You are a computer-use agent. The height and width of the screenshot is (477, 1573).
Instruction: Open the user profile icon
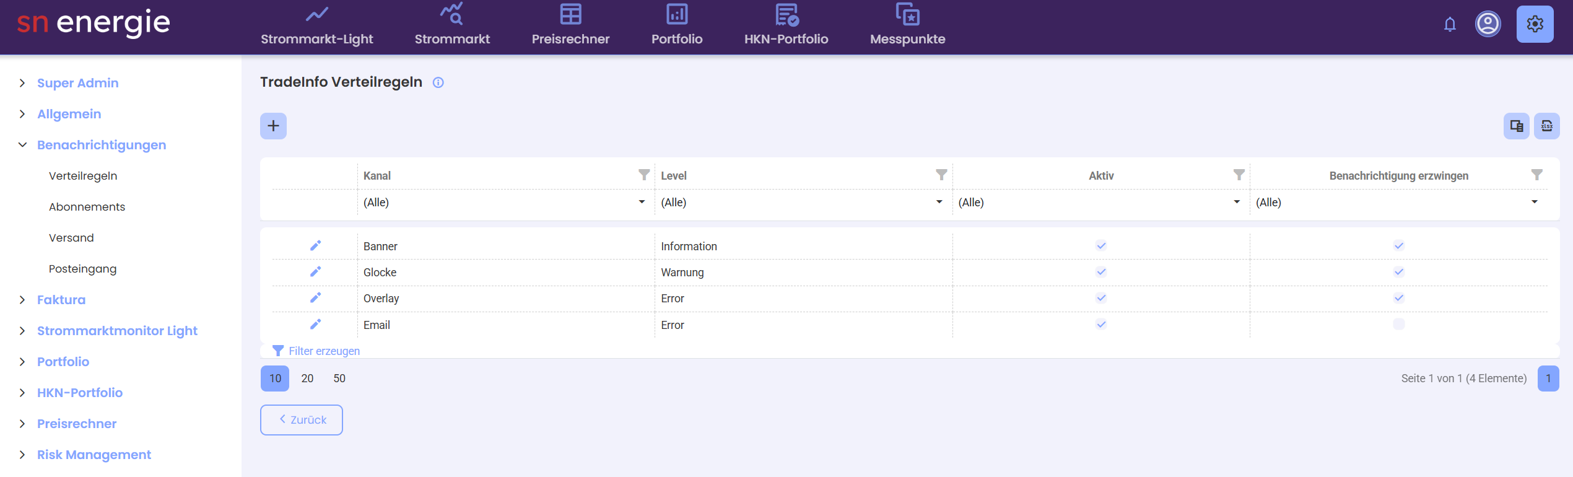coord(1488,24)
